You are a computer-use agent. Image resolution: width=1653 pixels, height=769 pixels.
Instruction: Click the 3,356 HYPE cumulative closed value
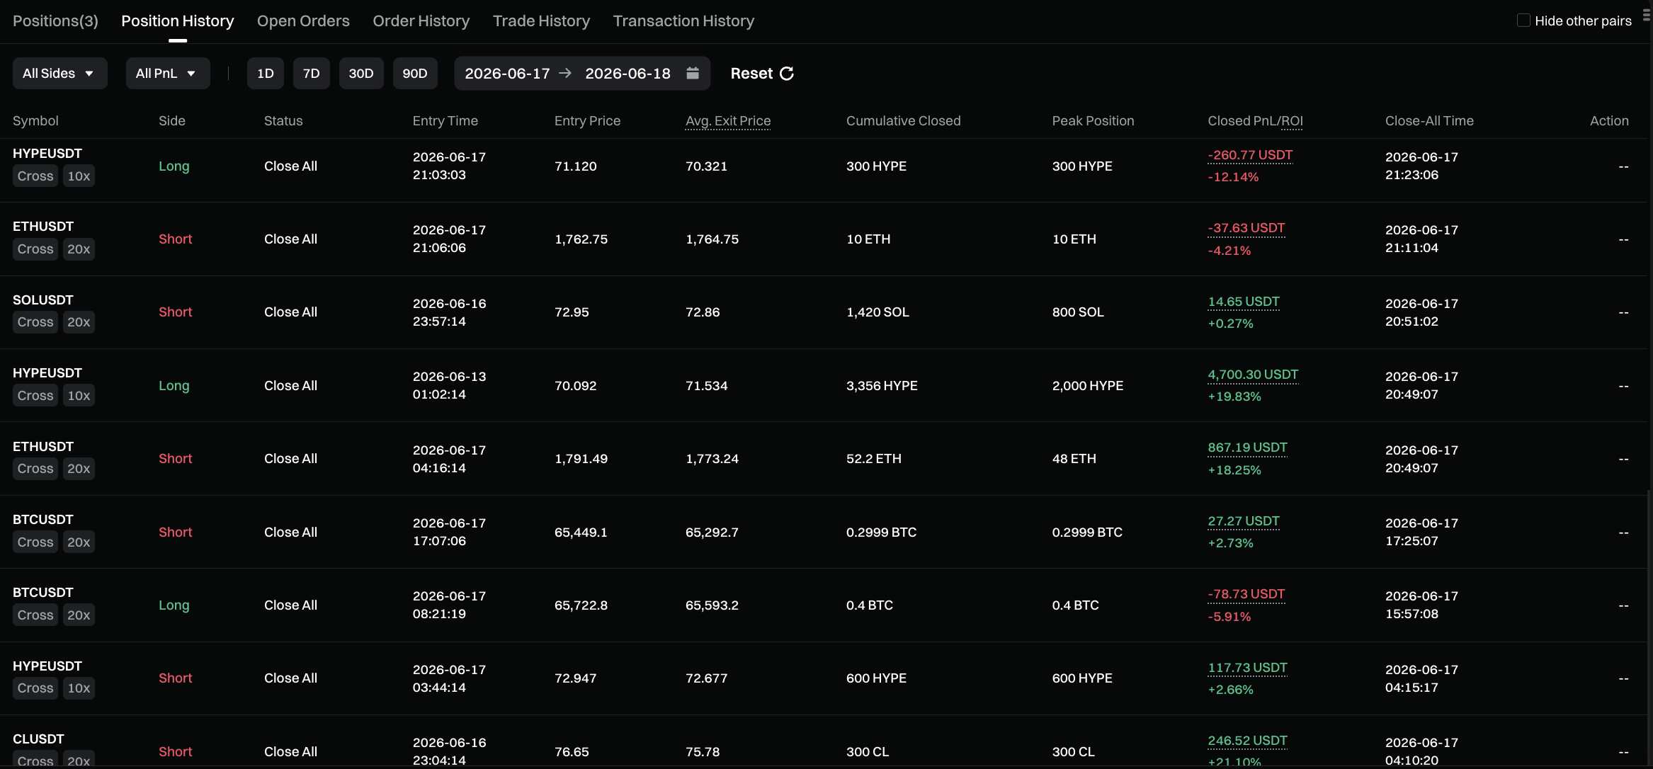[x=882, y=386]
